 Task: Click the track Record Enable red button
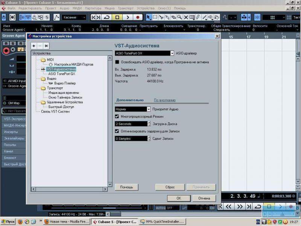click(6, 51)
